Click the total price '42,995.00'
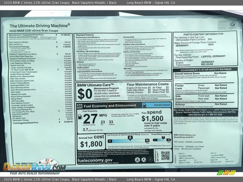 tap(68, 122)
